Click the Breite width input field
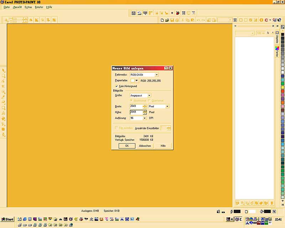 click(x=136, y=106)
